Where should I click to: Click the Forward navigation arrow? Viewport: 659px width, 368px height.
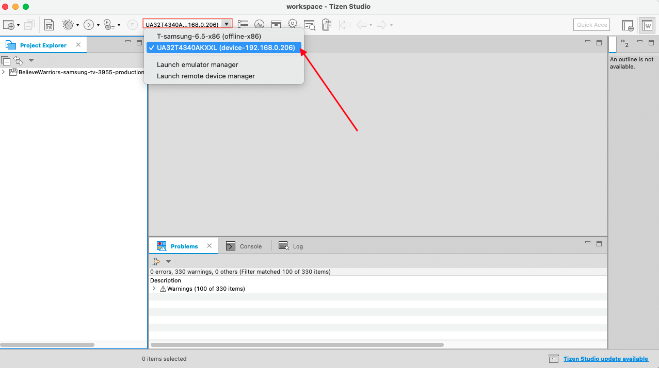pyautogui.click(x=382, y=24)
